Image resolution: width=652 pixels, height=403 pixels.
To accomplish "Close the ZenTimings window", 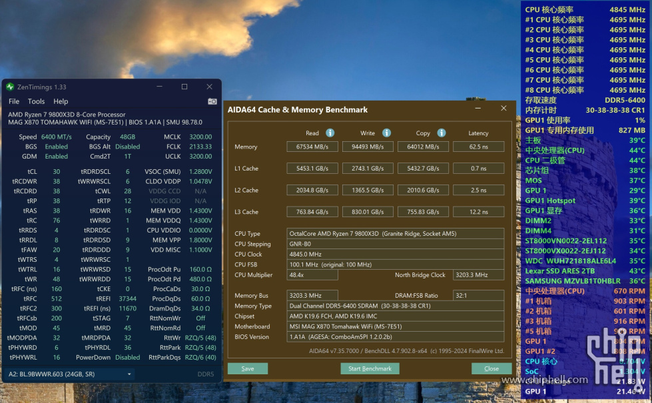I will pos(209,87).
